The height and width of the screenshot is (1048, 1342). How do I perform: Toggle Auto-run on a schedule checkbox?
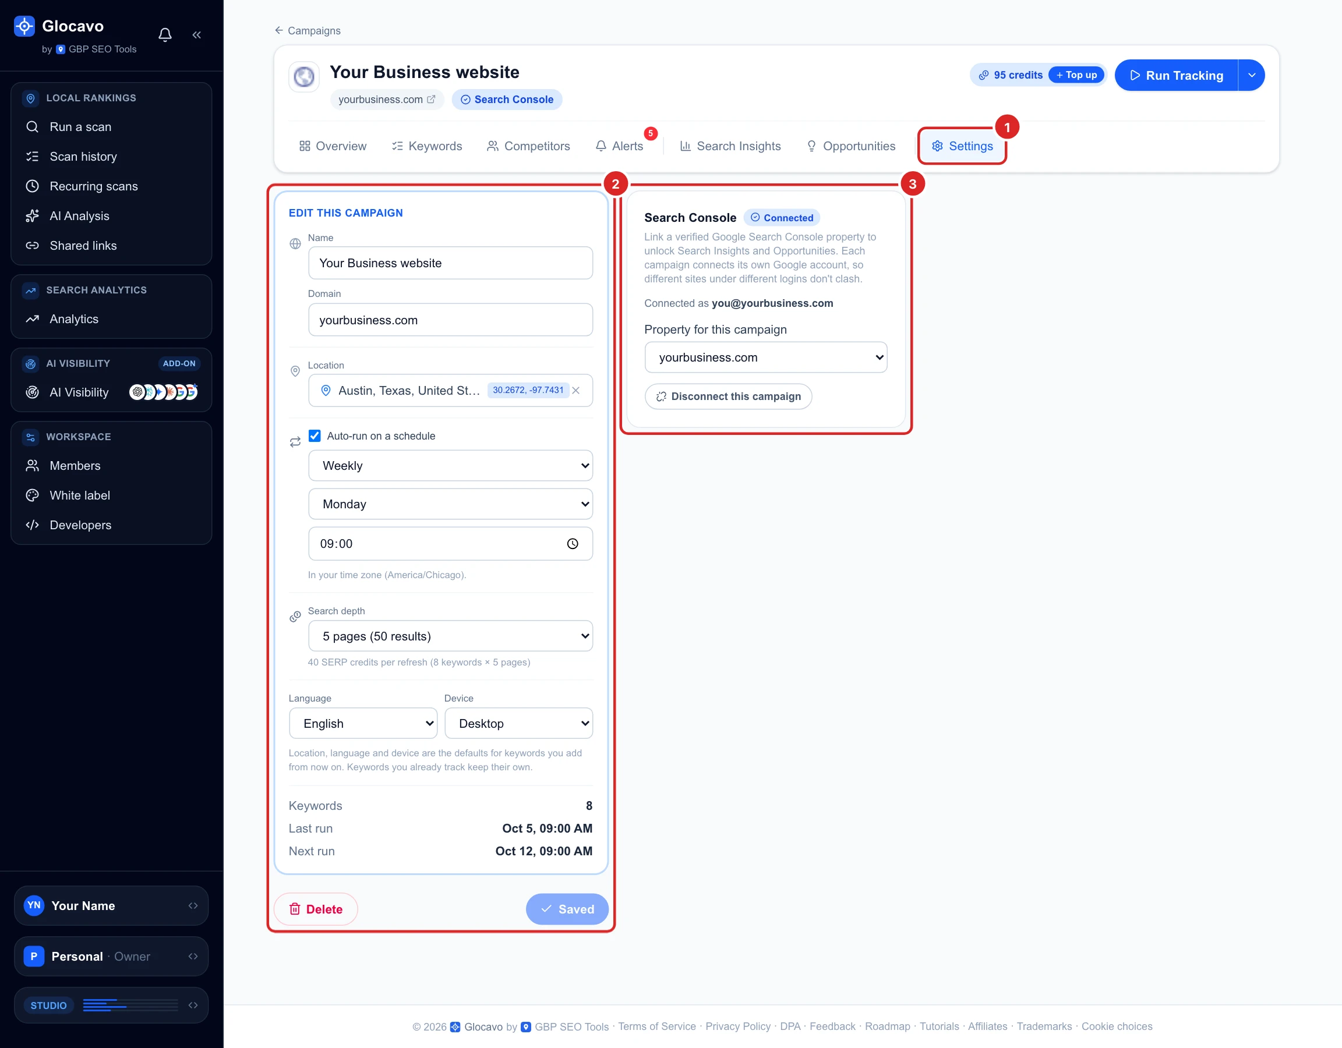pos(315,436)
